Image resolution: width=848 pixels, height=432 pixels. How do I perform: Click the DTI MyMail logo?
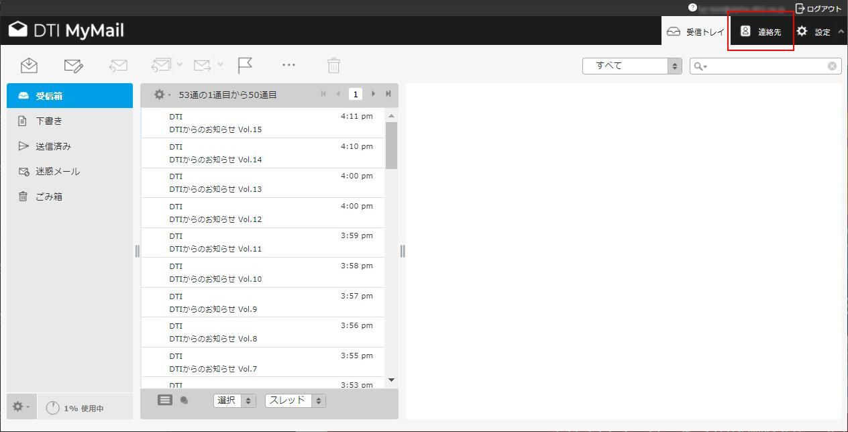tap(66, 30)
